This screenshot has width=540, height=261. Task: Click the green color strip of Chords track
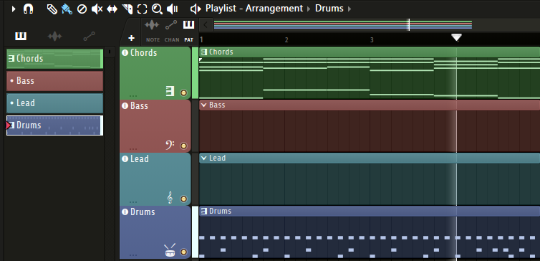point(195,73)
